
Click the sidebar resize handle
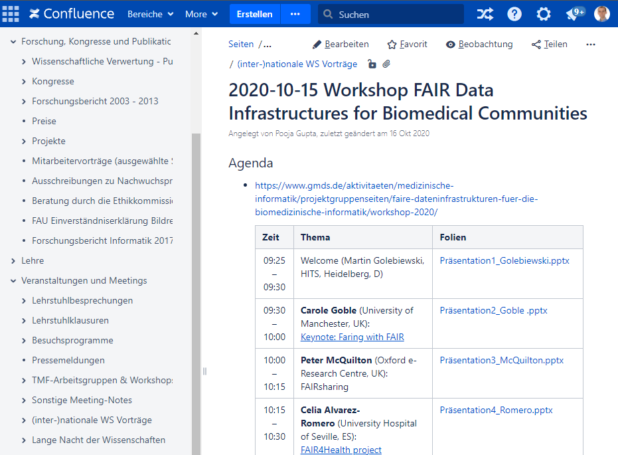click(204, 371)
